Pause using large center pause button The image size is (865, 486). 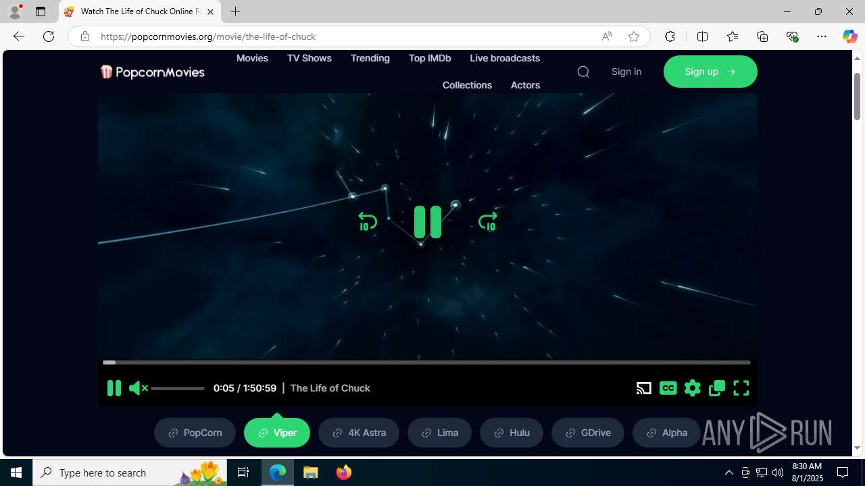(428, 222)
